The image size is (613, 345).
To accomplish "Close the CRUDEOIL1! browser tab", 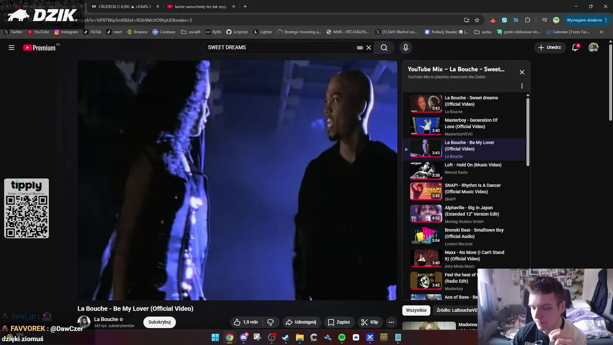I will point(158,7).
